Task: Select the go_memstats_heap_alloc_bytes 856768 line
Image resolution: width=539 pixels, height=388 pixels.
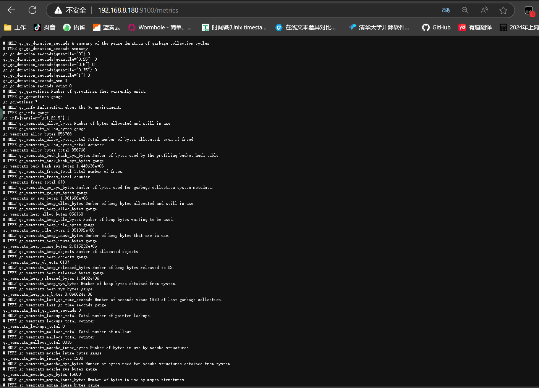Action: (43, 214)
